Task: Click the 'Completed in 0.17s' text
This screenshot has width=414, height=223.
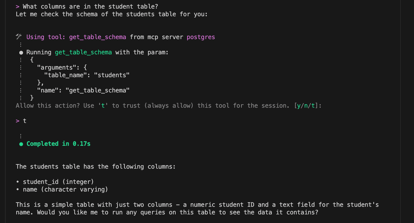Action: pos(58,144)
